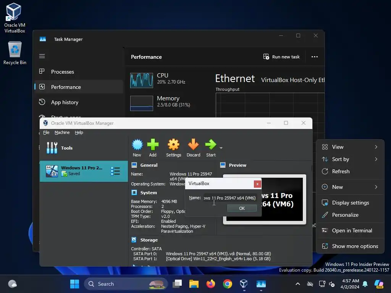The image size is (391, 293).
Task: Click the Add VM toolbar icon
Action: 153,148
